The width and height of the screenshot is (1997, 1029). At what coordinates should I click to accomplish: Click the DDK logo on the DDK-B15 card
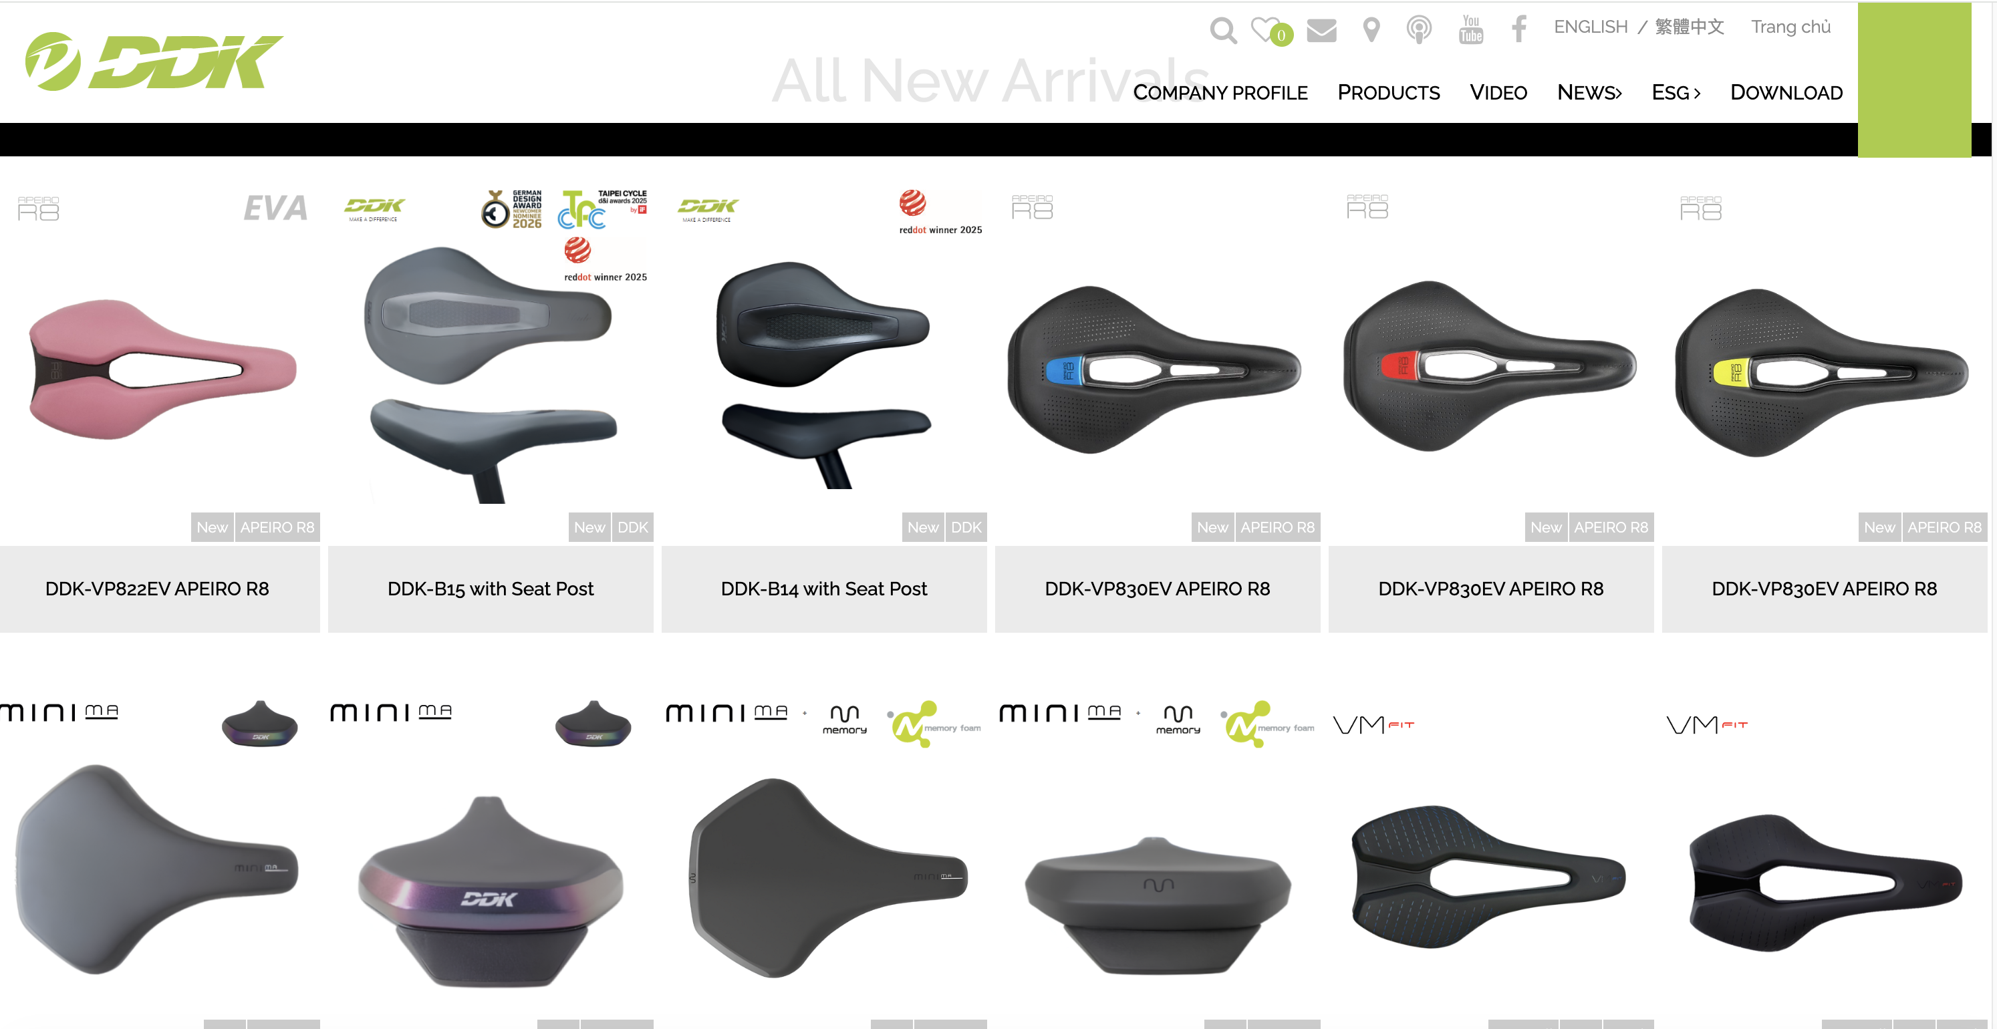click(x=374, y=209)
